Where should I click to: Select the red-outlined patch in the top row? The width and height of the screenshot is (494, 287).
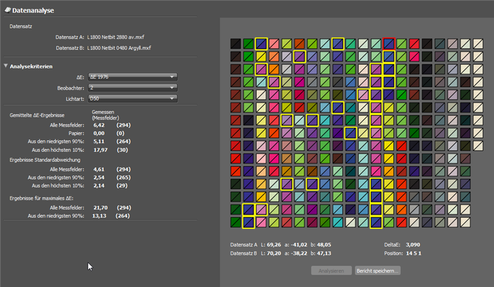click(389, 43)
